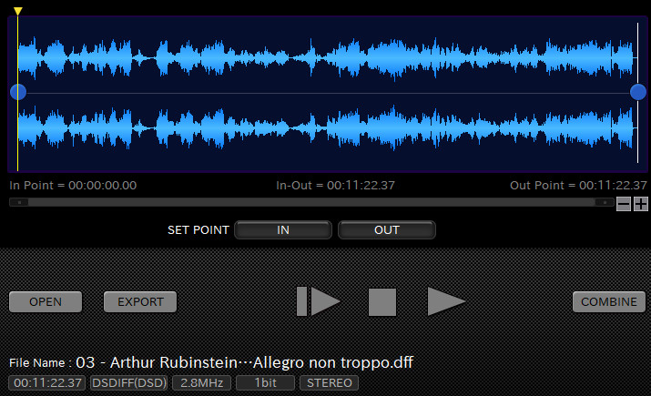Click the lower channel waveform
Viewport: 651px width, 396px height.
326,127
